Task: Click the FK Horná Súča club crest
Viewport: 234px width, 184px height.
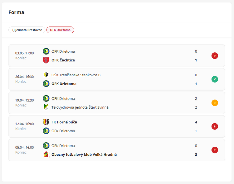Action: coord(46,122)
